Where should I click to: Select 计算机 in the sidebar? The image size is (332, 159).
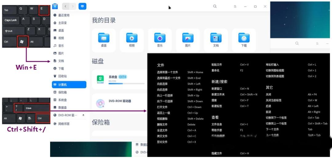tap(69, 85)
